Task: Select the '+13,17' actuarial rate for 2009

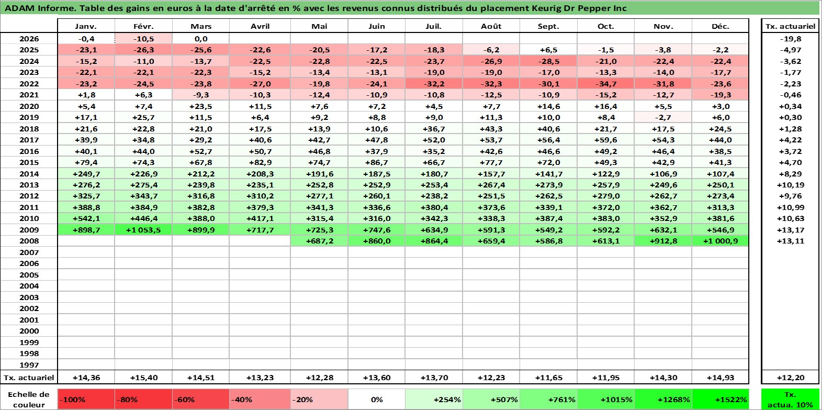Action: point(790,230)
